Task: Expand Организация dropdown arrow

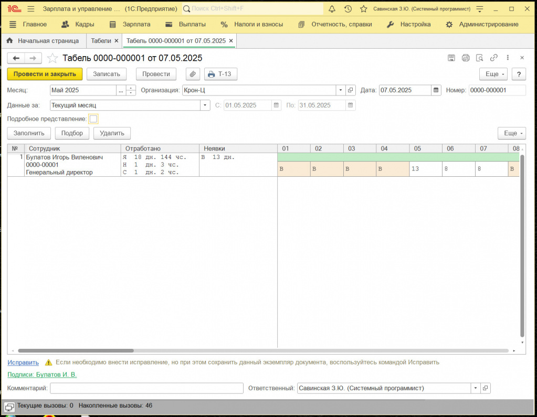Action: coord(341,90)
